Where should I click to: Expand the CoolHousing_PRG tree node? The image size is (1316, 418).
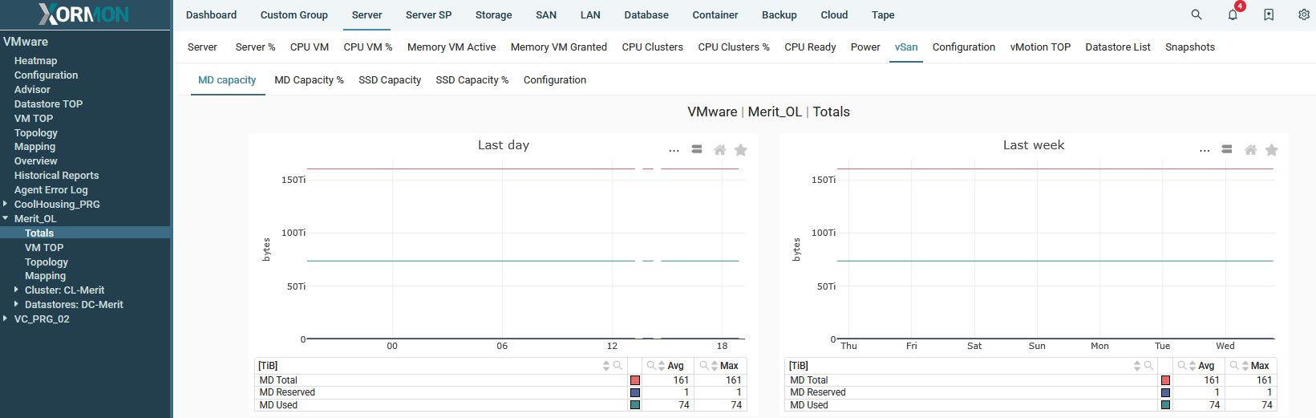pos(6,204)
